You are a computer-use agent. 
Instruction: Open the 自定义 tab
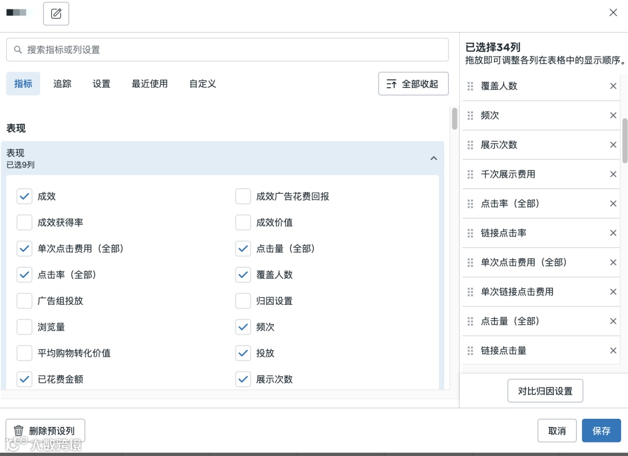(x=203, y=83)
